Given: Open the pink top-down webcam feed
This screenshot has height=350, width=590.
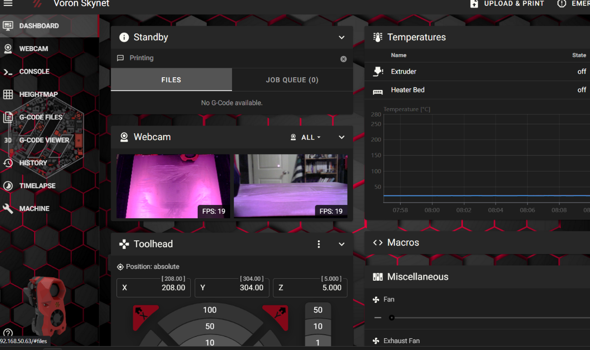Looking at the screenshot, I should coord(173,186).
